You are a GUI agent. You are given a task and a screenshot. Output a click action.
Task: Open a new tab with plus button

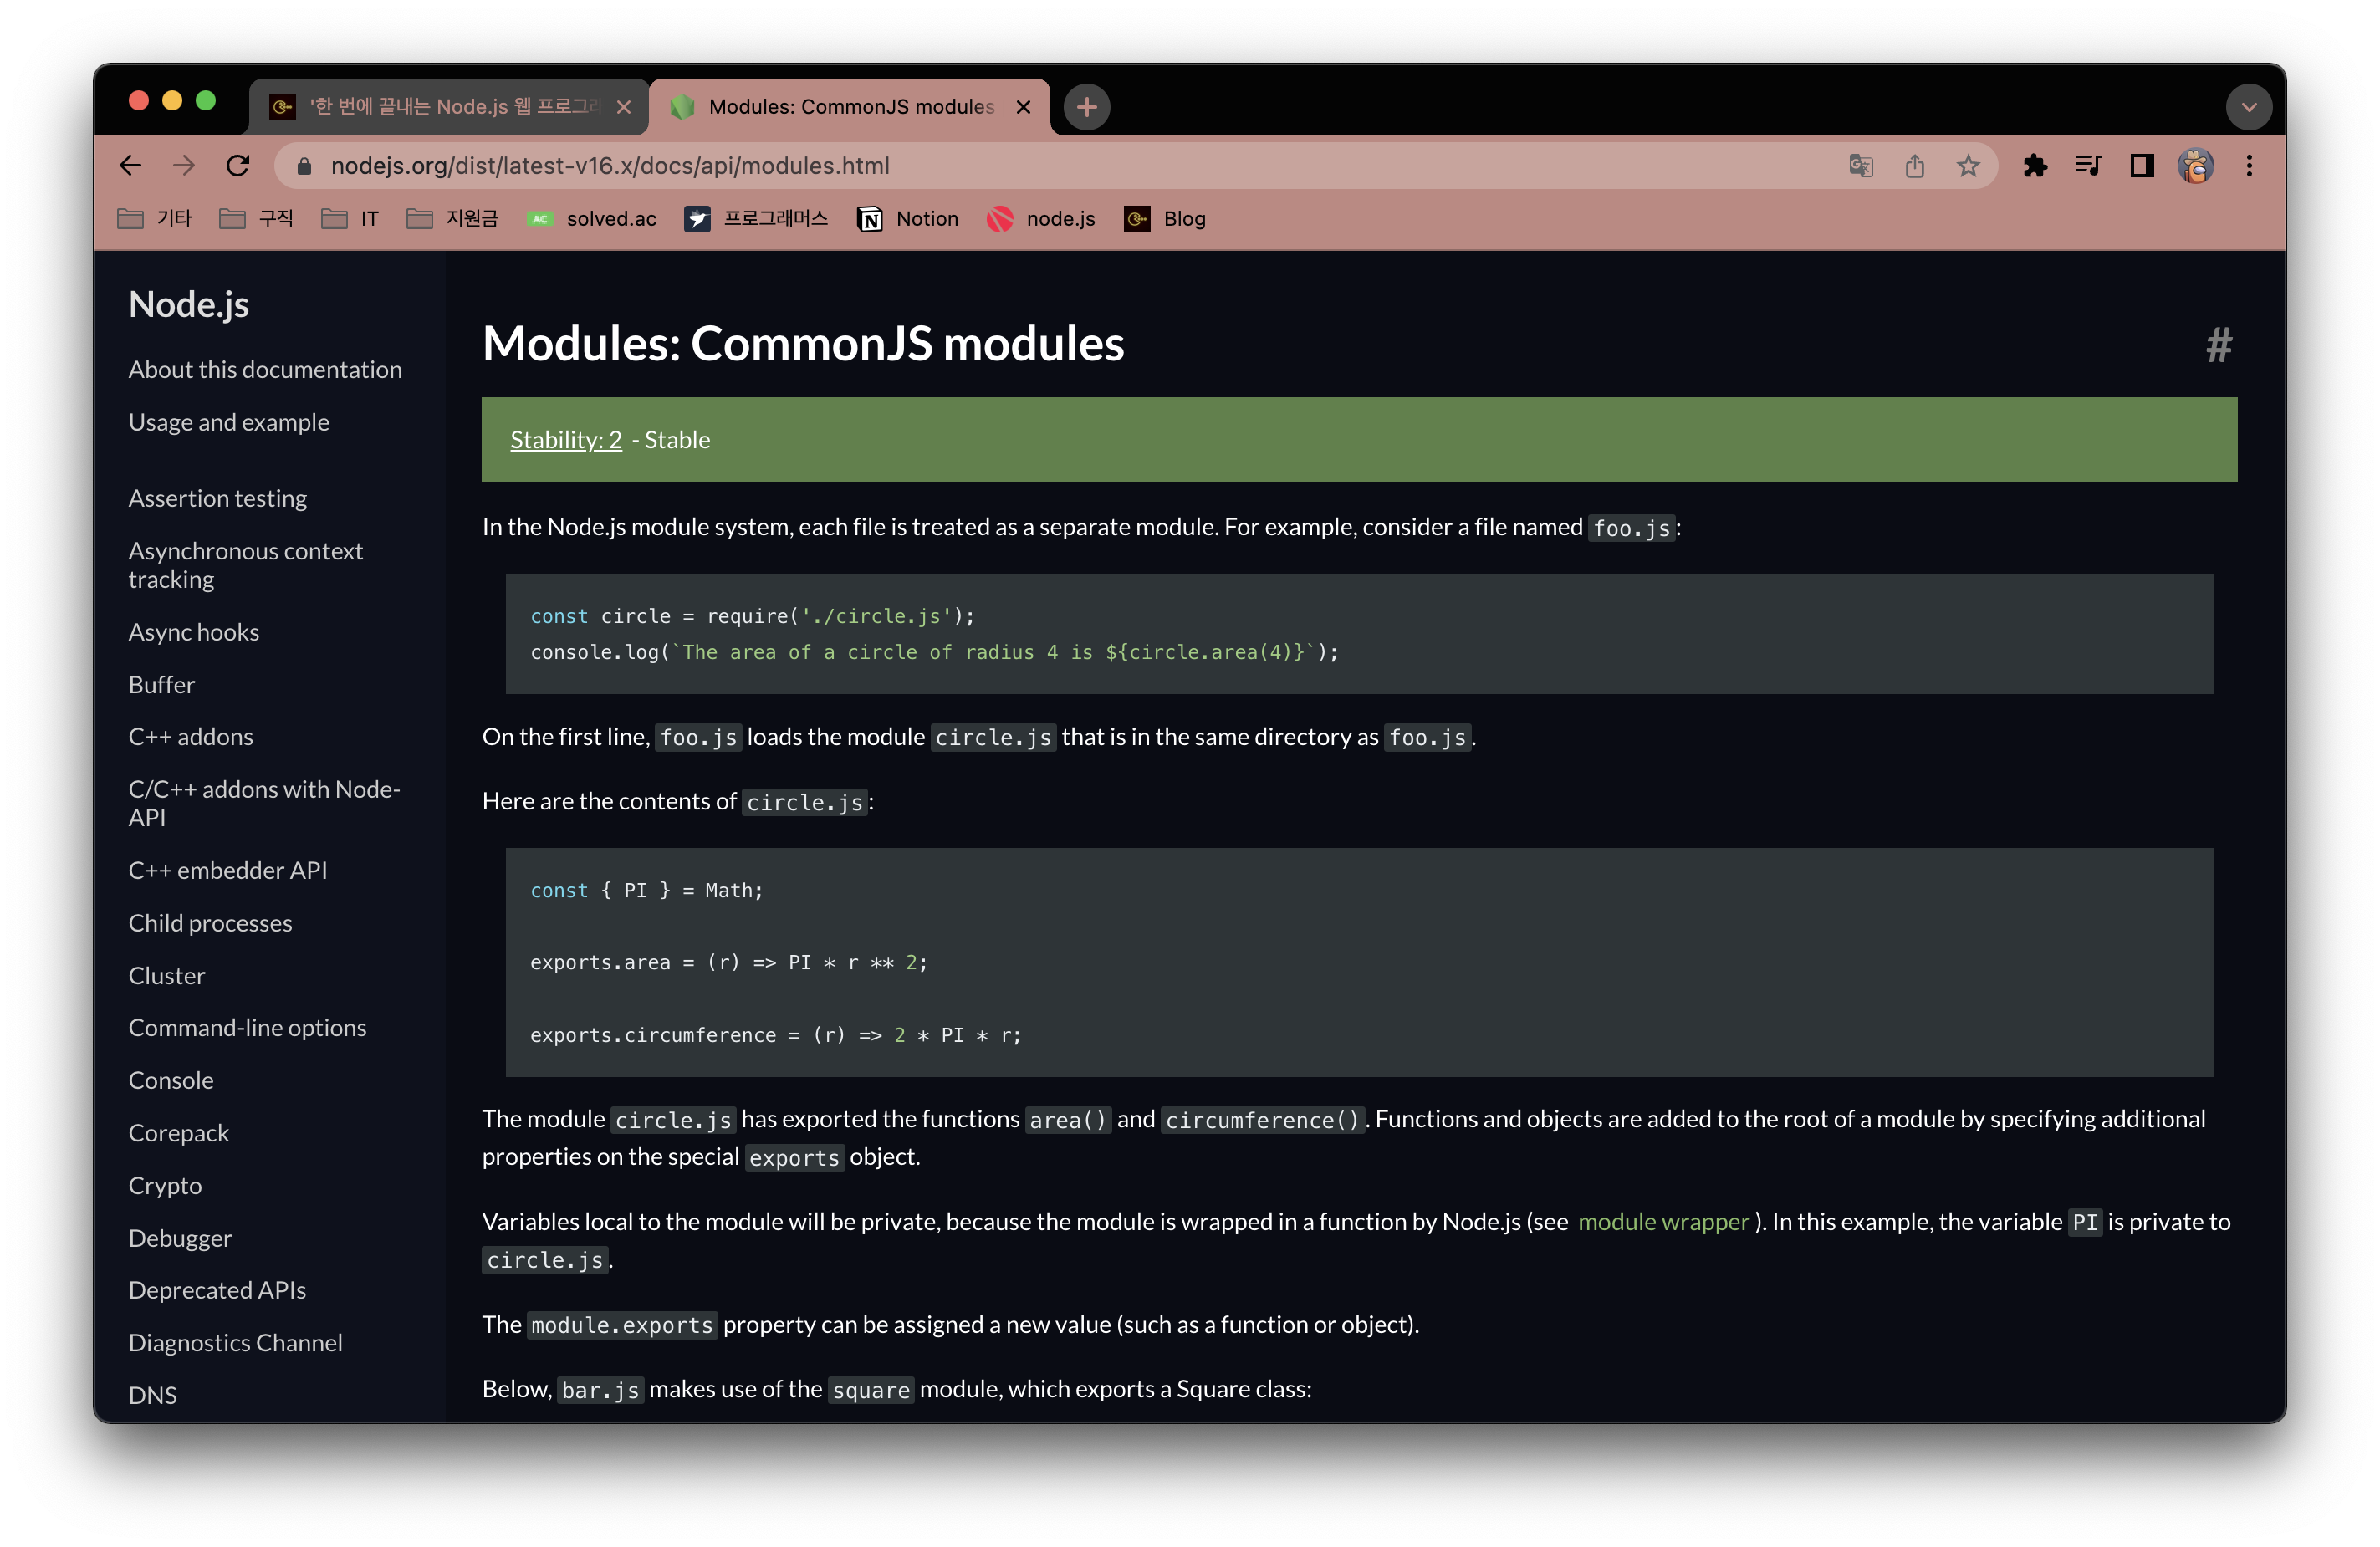[1086, 107]
